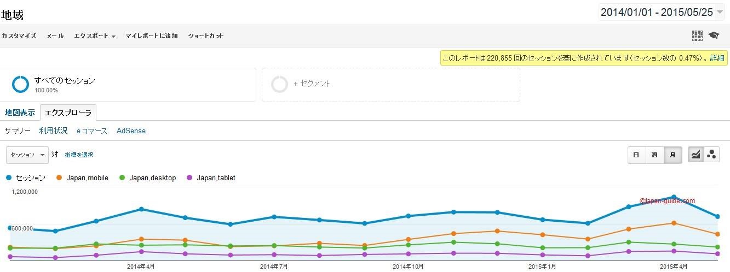Click the blue all-sessions donut icon
Viewport: 730px width, 272px height.
tap(20, 84)
